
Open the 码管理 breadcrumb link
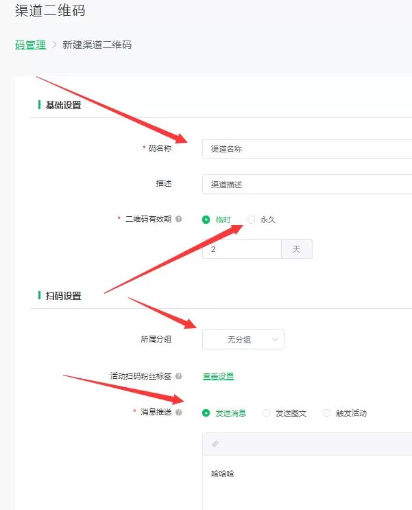[31, 45]
